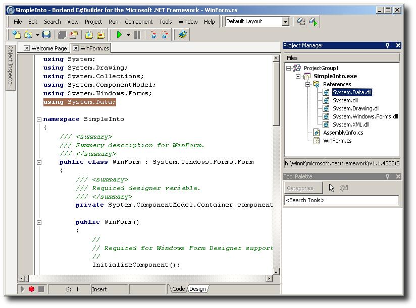The width and height of the screenshot is (416, 308).
Task: Click the red macro record button
Action: point(32,289)
